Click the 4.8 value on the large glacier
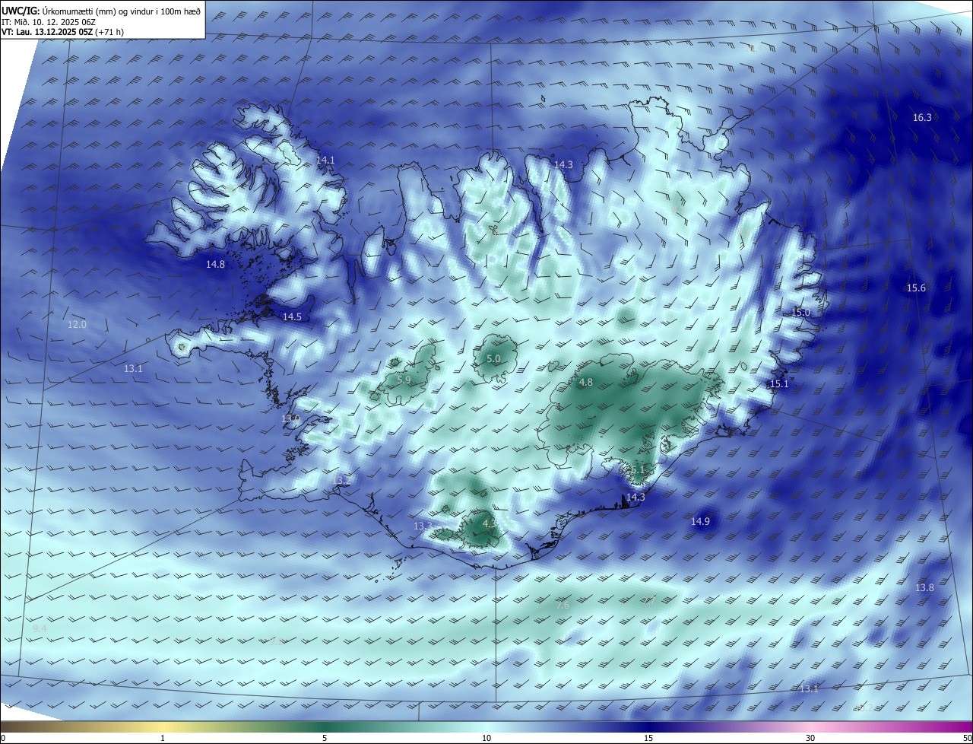The width and height of the screenshot is (973, 744). [585, 382]
